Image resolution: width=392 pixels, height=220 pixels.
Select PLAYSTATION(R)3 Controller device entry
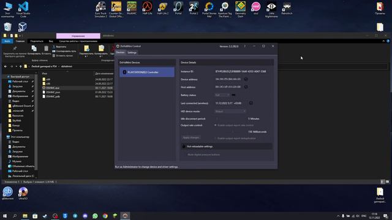[147, 72]
